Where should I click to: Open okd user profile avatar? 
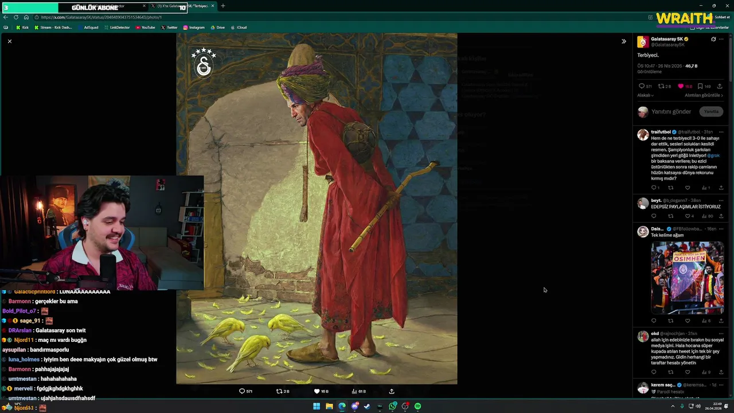tap(643, 337)
